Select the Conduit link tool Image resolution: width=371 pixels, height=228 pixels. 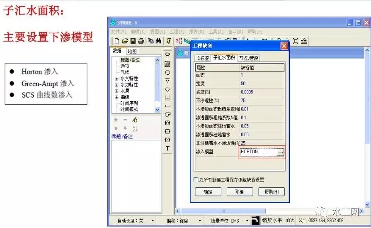tap(167, 106)
